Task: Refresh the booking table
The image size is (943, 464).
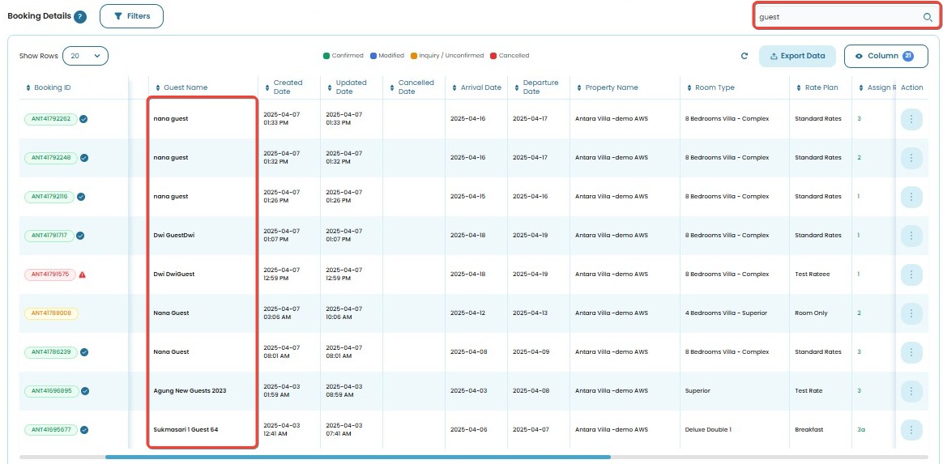Action: tap(745, 56)
